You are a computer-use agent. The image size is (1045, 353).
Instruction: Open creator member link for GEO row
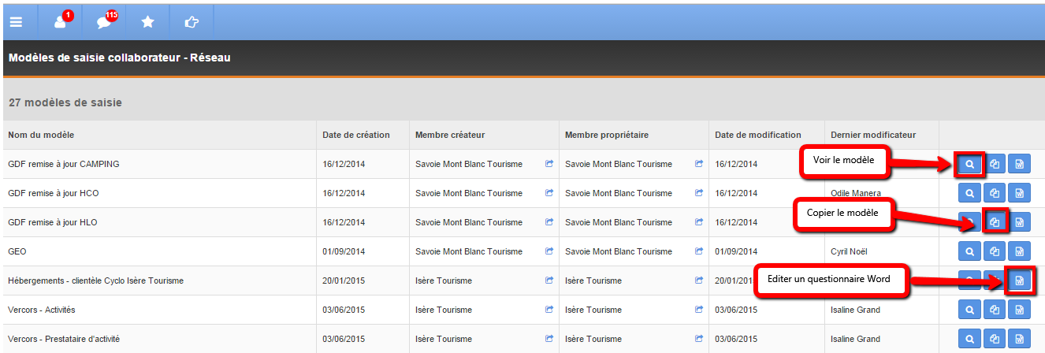(x=549, y=251)
